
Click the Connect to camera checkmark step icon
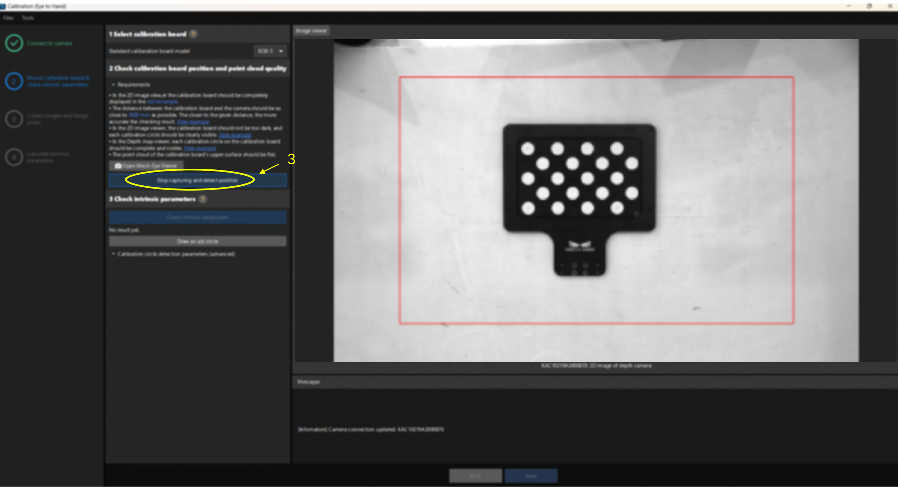[x=14, y=43]
